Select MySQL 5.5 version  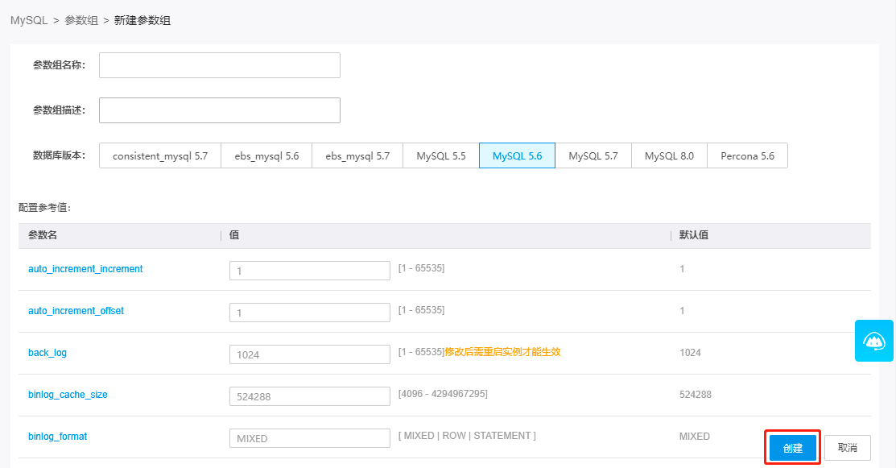tap(441, 156)
